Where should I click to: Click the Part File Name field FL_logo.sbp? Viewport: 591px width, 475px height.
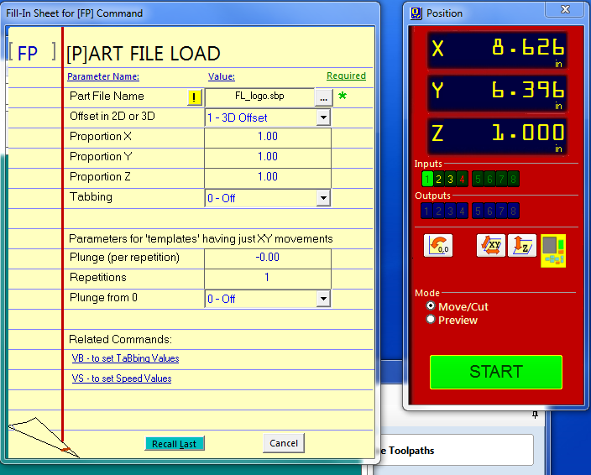click(259, 97)
